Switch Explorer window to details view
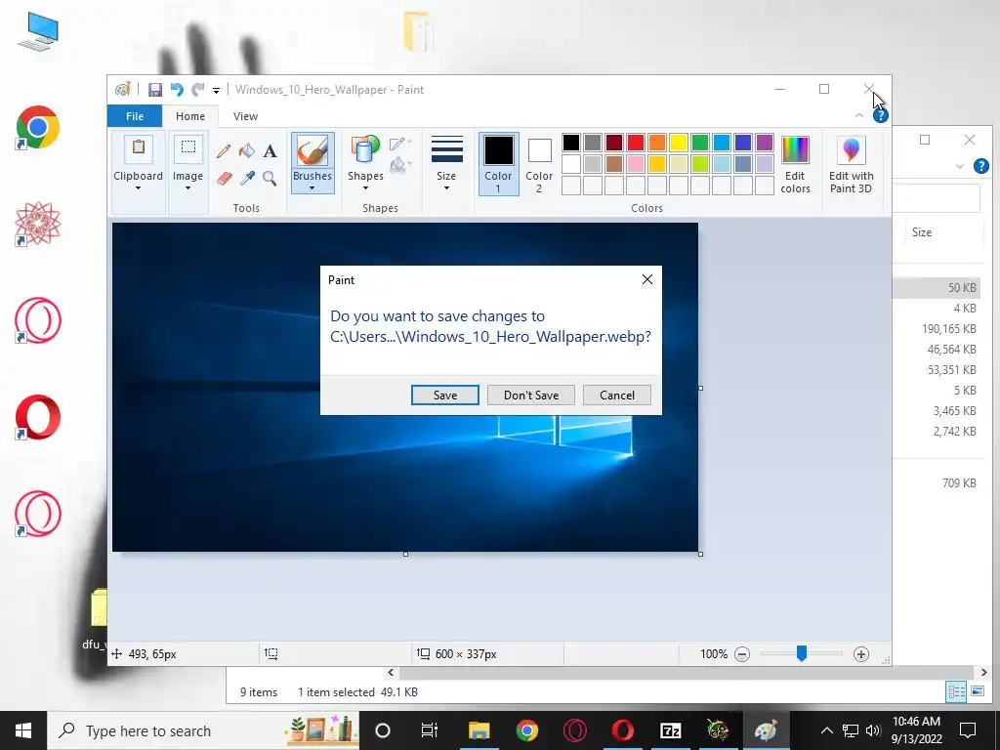The image size is (1000, 750). (956, 691)
